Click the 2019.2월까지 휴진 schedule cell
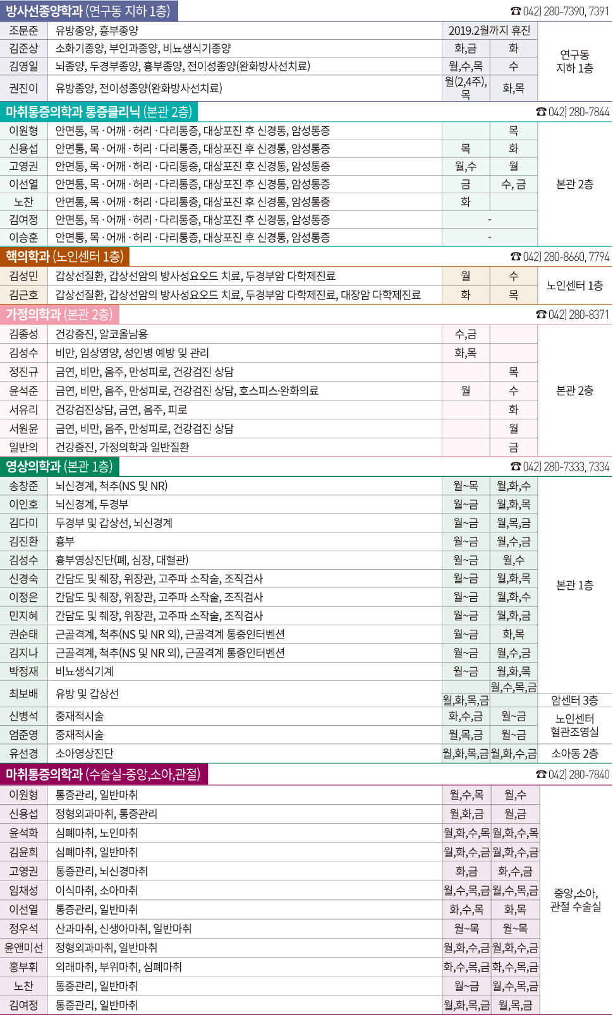The height and width of the screenshot is (1015, 613). click(490, 30)
